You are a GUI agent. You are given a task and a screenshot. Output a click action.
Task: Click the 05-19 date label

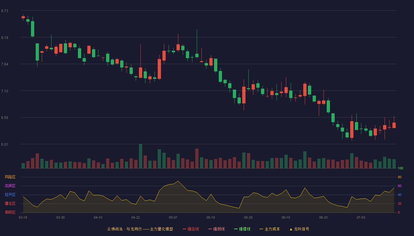(211, 217)
